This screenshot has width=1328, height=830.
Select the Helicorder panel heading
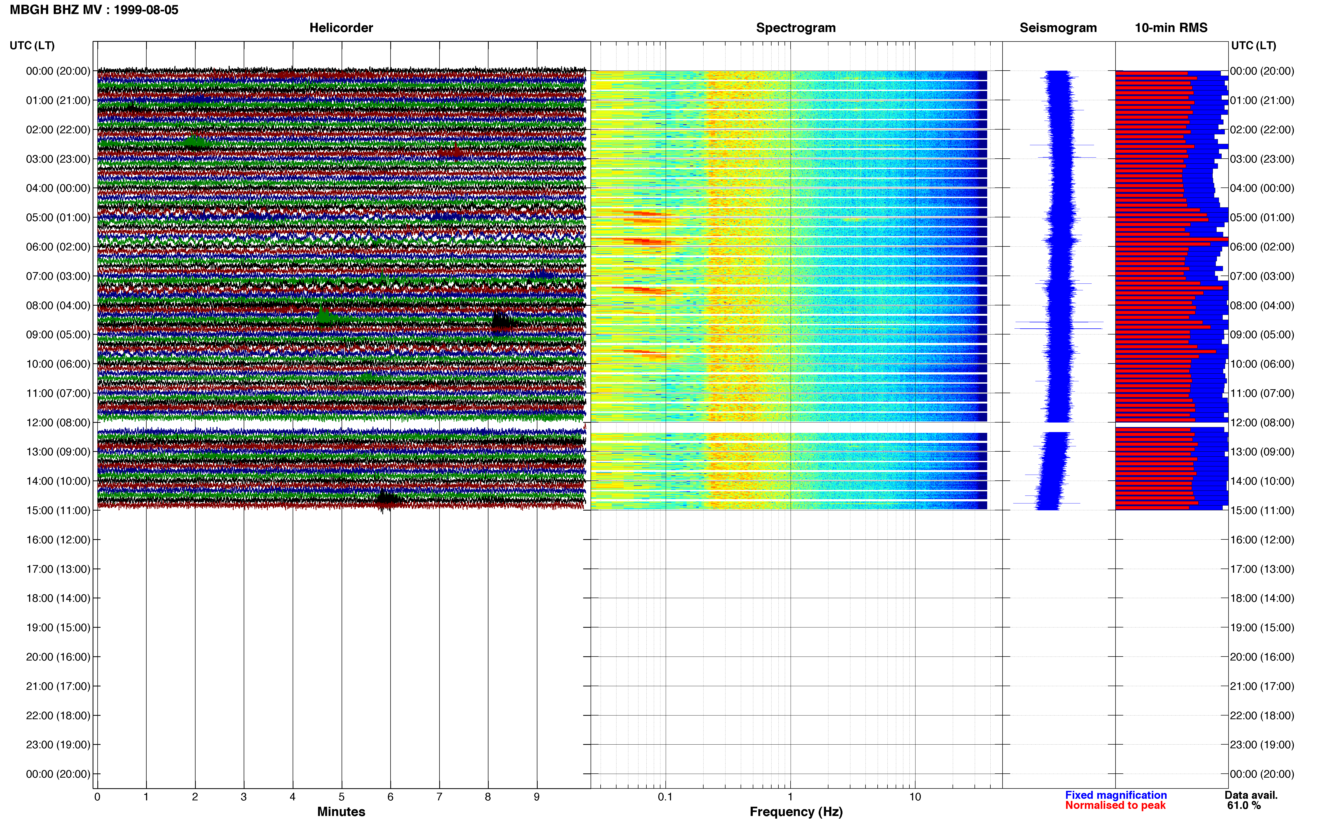(341, 28)
